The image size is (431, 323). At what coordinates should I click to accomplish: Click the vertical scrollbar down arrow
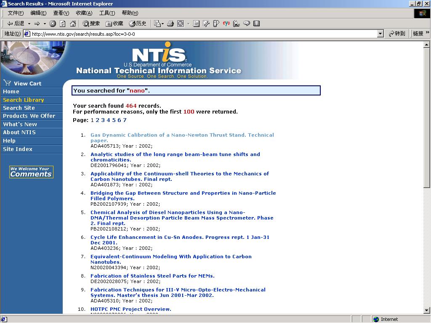click(x=427, y=310)
